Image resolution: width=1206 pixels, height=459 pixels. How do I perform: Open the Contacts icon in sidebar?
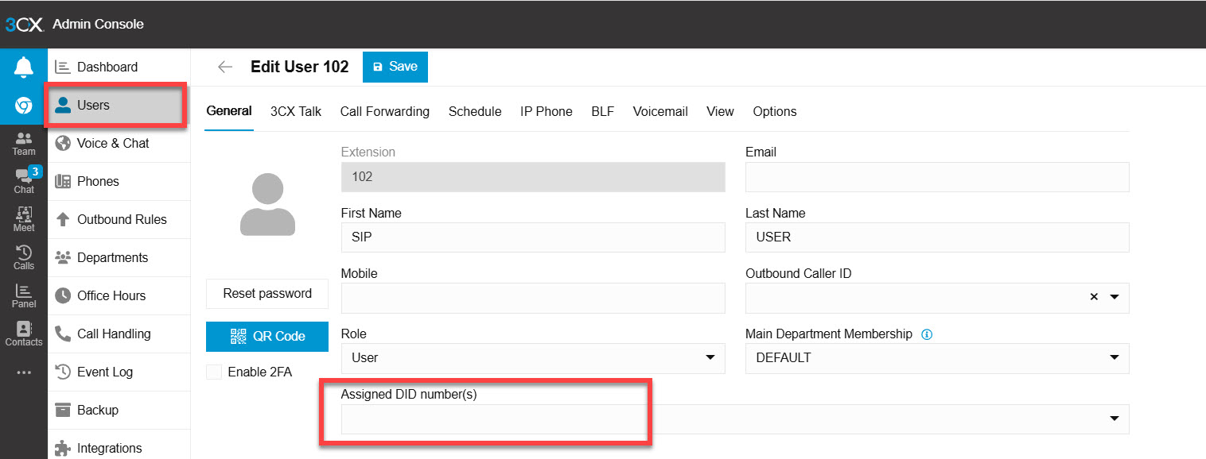(24, 334)
